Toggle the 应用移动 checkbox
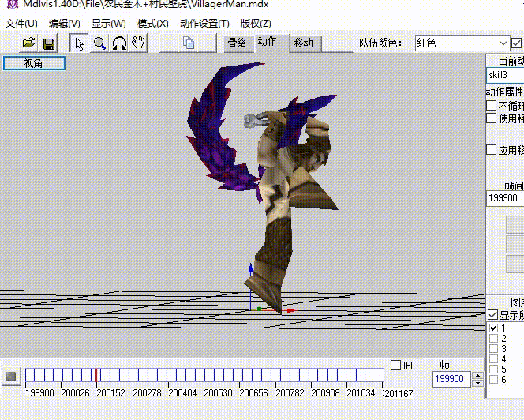 coord(491,149)
